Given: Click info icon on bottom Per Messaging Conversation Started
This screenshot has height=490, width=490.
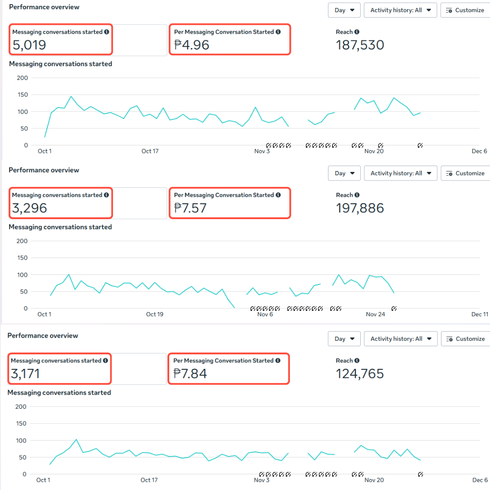Looking at the screenshot, I should pos(278,361).
